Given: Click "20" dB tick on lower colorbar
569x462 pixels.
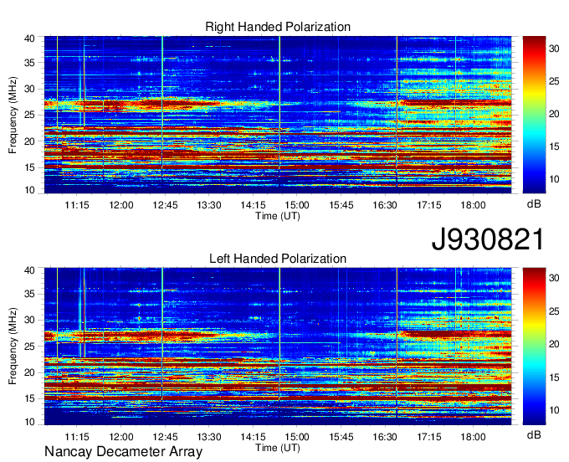Looking at the screenshot, I should (554, 344).
